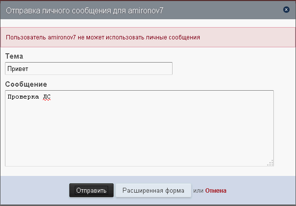Viewport: 296px width, 206px height.
Task: Click the Отправить button
Action: pos(91,190)
